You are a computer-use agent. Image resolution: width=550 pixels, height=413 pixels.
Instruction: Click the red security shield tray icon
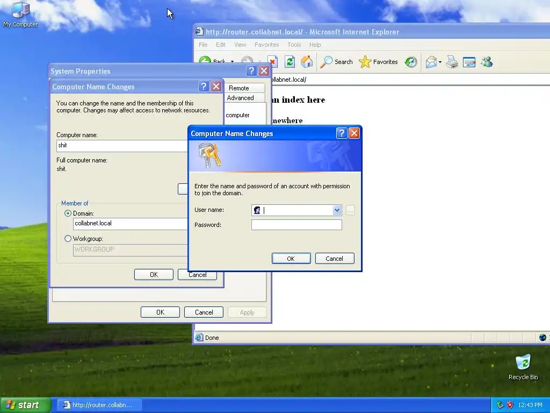pos(510,405)
